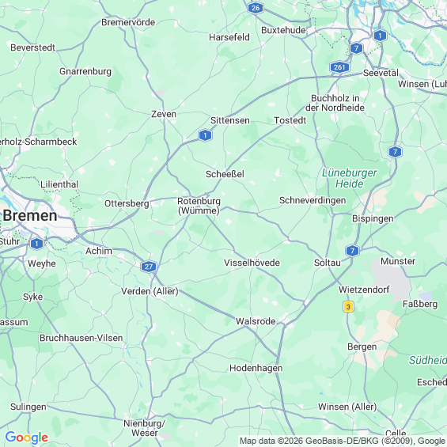Click the A7 shield east of Lüneburger Heide
447x447 pixels.
click(x=395, y=152)
